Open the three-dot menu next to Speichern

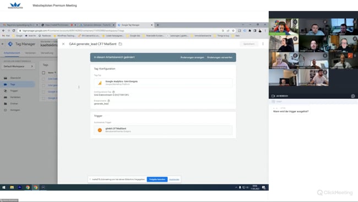click(x=263, y=44)
